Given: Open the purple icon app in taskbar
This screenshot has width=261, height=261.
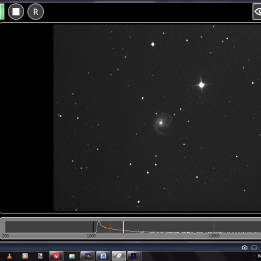Looking at the screenshot, I should [x=87, y=256].
